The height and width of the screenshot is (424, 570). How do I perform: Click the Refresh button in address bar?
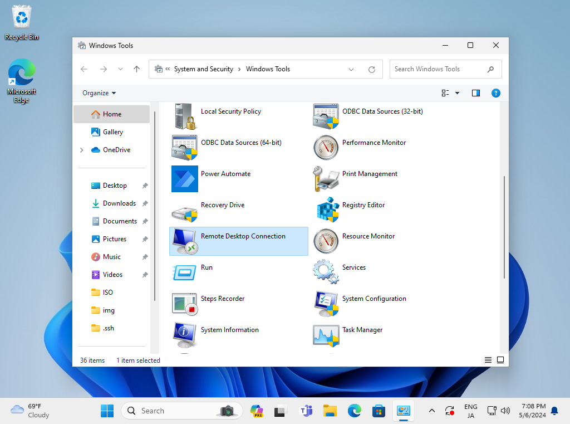coord(372,70)
